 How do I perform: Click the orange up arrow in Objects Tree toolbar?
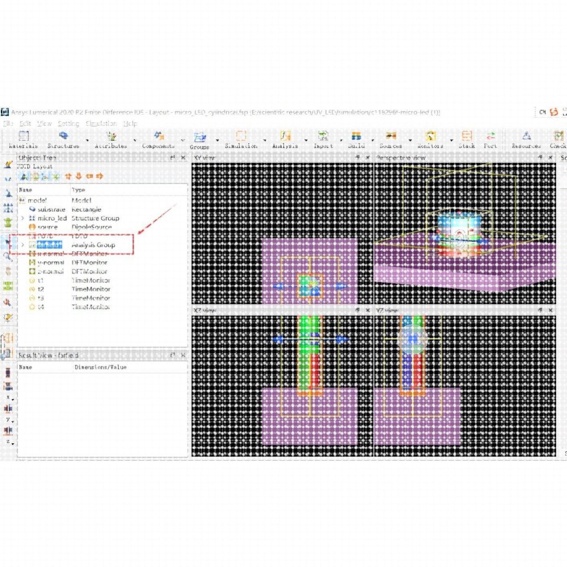[68, 176]
